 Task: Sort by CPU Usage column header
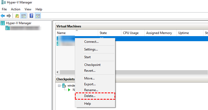tap(133, 33)
